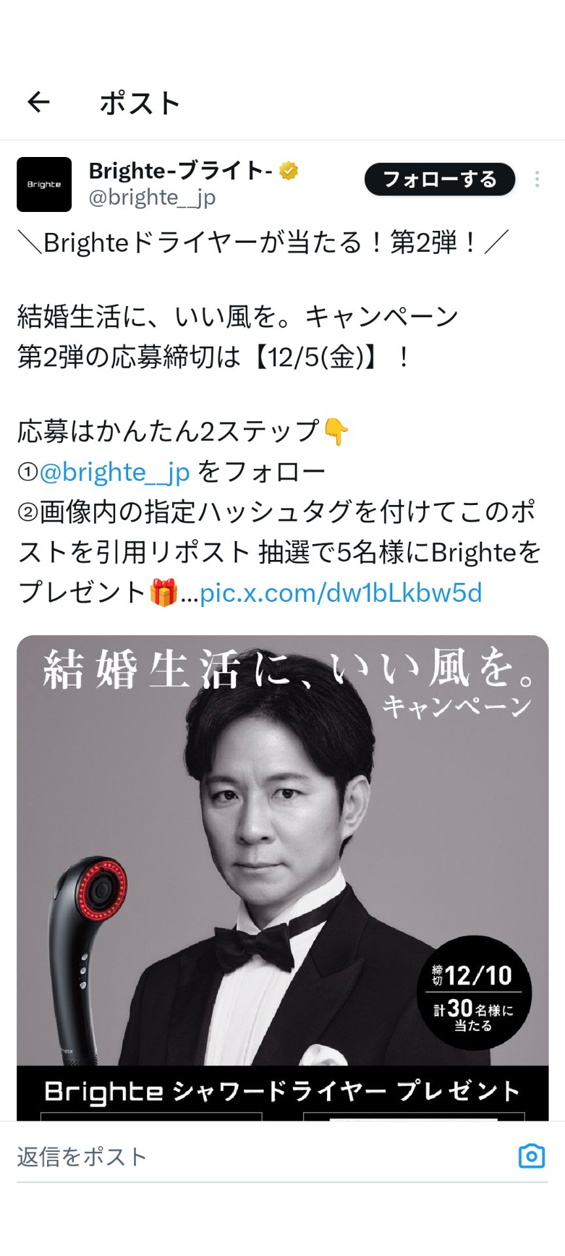Screen dimensions: 565x1256
Task: Tap the back arrow icon
Action: tap(39, 102)
